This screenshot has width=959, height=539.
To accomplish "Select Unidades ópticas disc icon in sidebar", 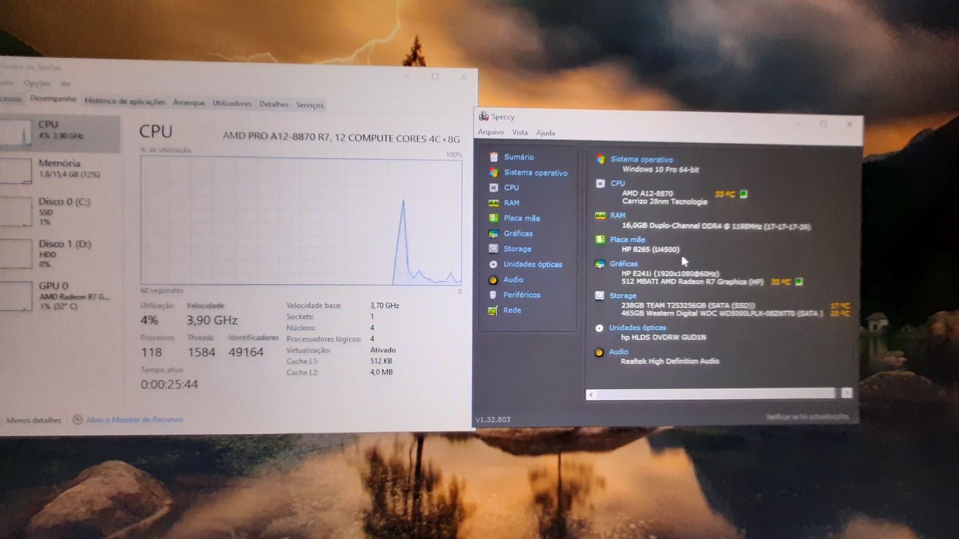I will pos(493,264).
